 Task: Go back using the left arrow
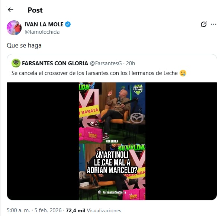coord(10,10)
